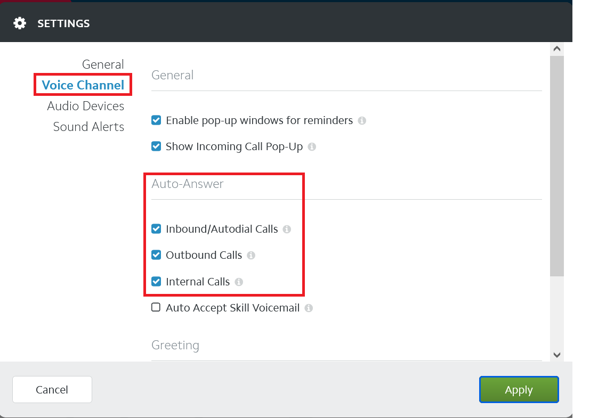
Task: Click the scrollbar down arrow
Action: [x=556, y=355]
